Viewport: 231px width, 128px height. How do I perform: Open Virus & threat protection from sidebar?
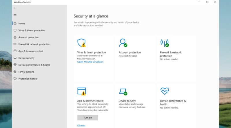point(31,30)
